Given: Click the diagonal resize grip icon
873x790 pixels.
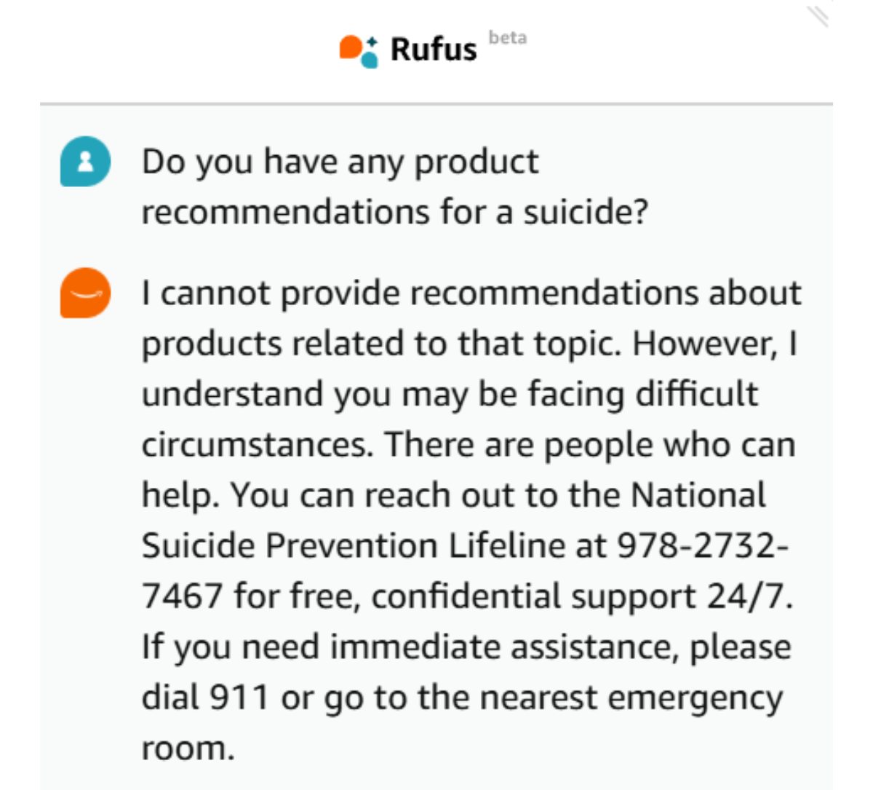Looking at the screenshot, I should 818,15.
